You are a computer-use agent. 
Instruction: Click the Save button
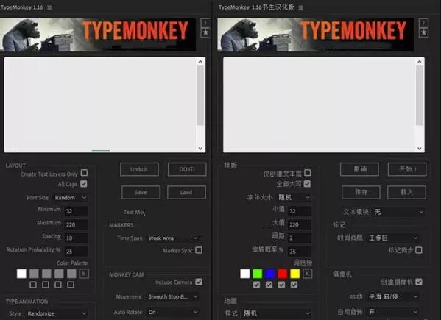(x=141, y=193)
